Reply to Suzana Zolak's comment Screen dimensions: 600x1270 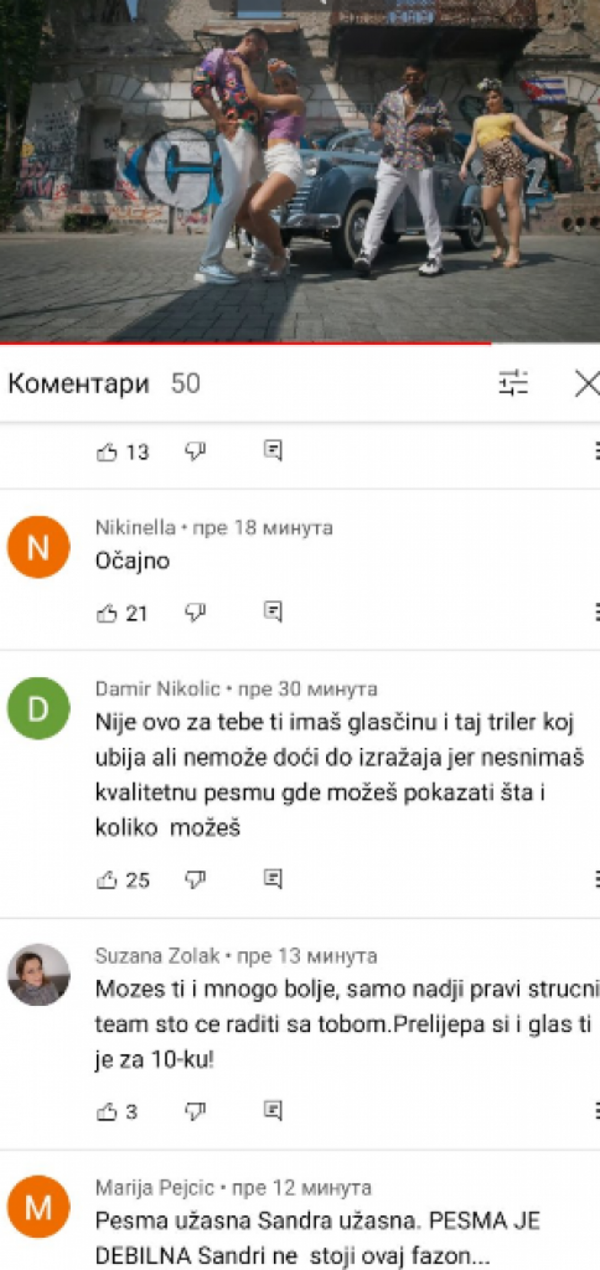tap(273, 1110)
